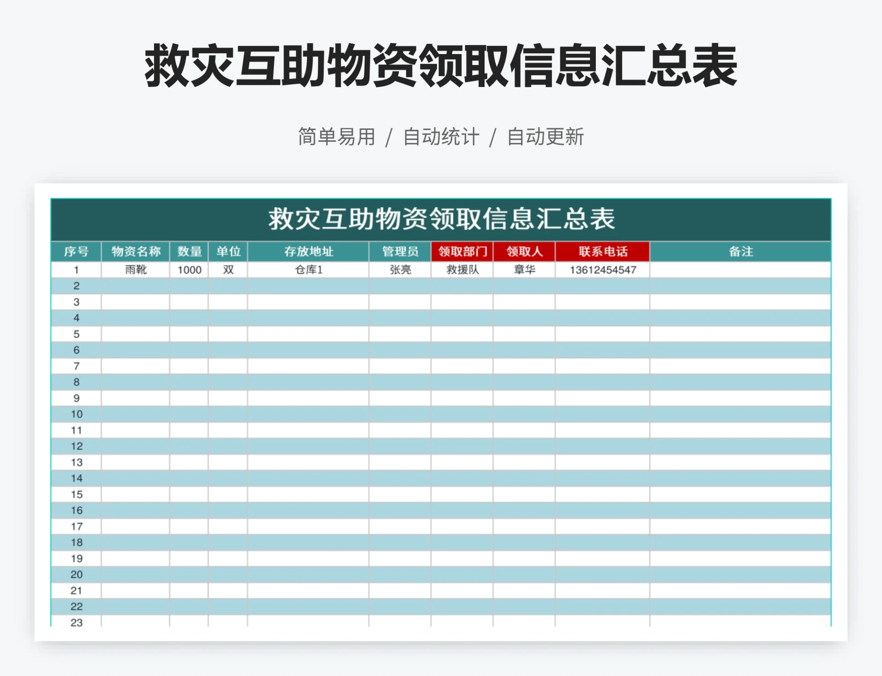Select row number 10
Viewport: 882px width, 676px height.
click(x=76, y=414)
